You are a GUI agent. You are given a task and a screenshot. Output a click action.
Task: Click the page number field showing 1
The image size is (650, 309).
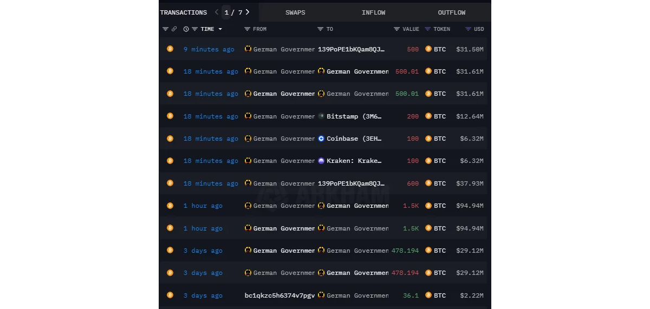point(226,12)
